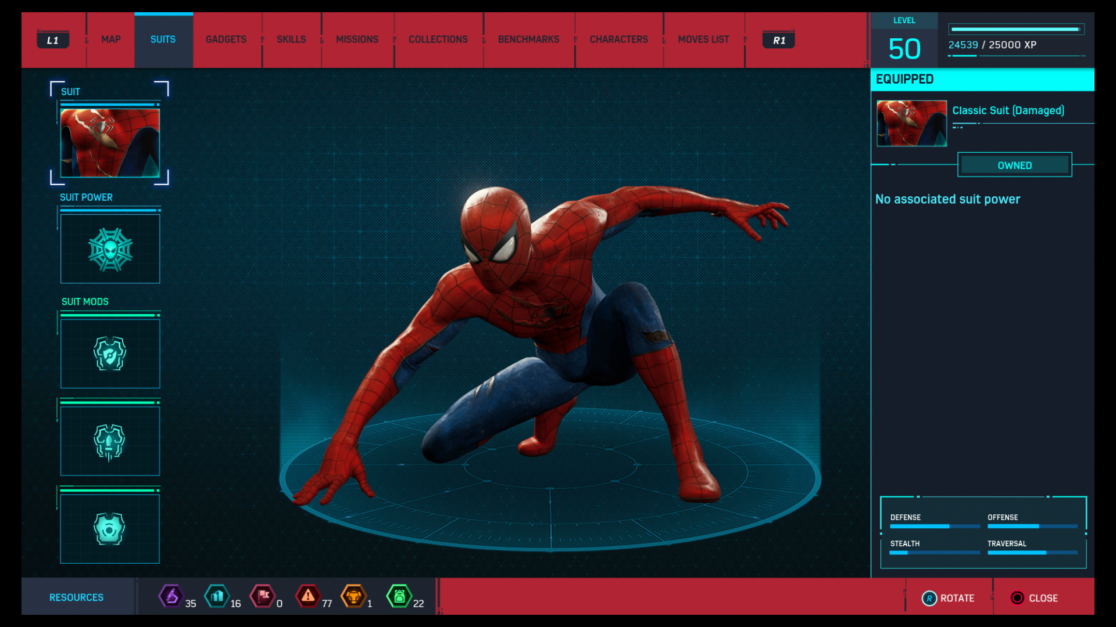The width and height of the screenshot is (1116, 627).
Task: Switch to the CHARACTERS tab
Action: 618,39
